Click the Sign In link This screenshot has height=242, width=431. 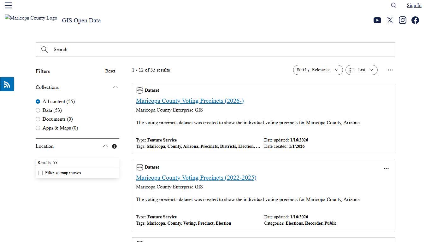click(414, 5)
